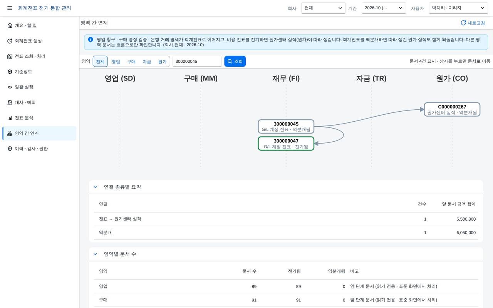Click the amount 6,050,000
This screenshot has height=308, width=493.
coord(466,233)
